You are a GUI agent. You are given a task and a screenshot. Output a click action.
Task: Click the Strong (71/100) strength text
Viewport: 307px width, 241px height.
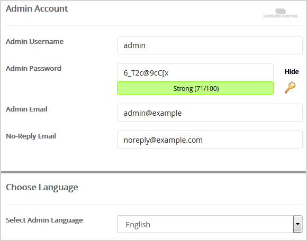click(x=196, y=89)
